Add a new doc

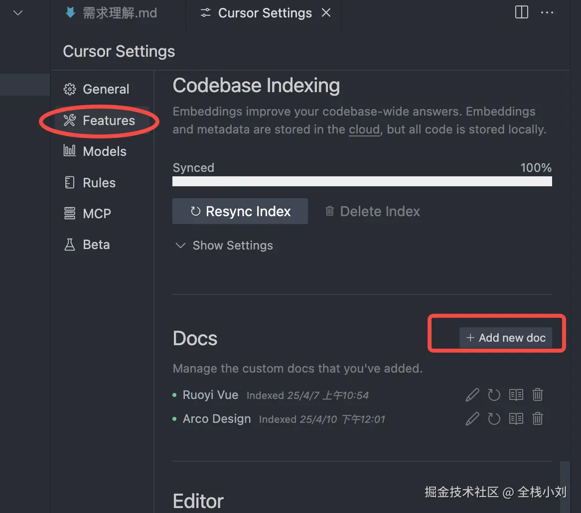[506, 337]
